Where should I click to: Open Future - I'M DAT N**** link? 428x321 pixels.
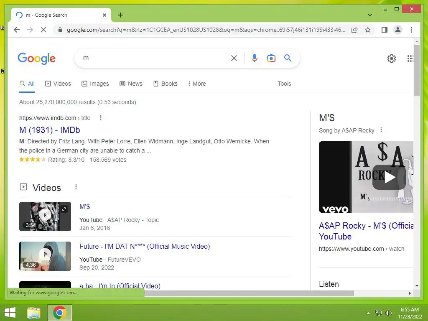[x=145, y=247]
